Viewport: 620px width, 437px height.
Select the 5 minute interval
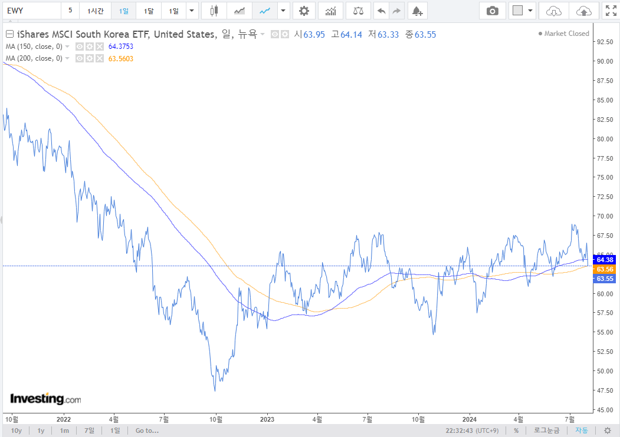point(70,11)
